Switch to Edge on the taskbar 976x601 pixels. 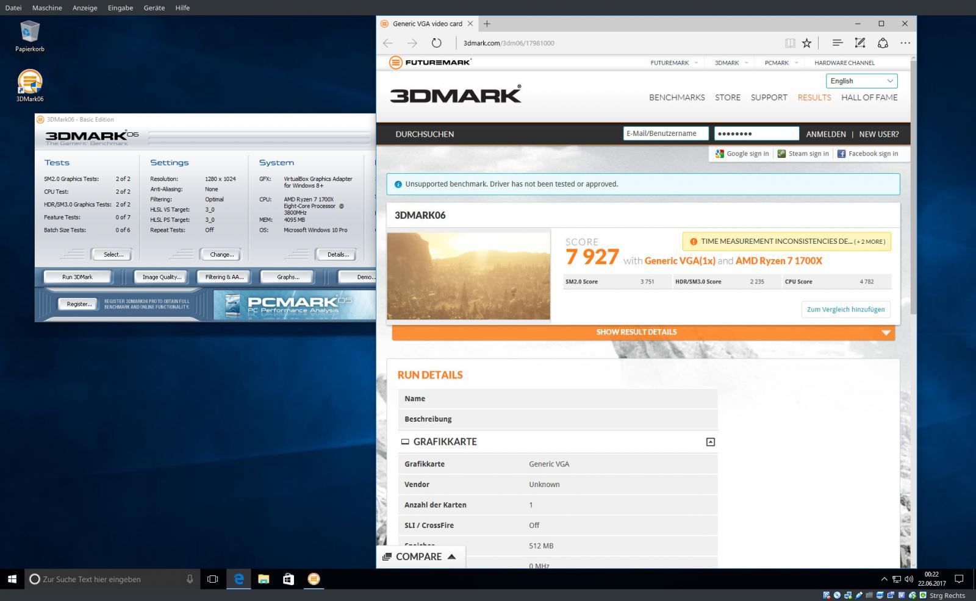pyautogui.click(x=239, y=579)
